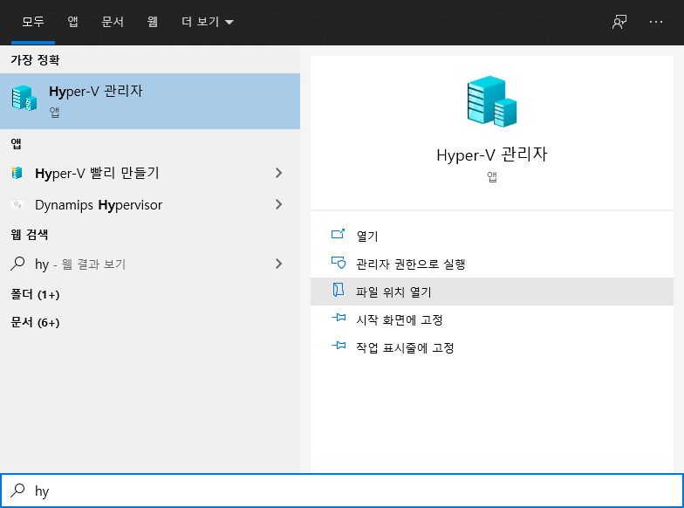This screenshot has height=508, width=684.
Task: Open Hyper-V 관리자 best match result
Action: (150, 101)
